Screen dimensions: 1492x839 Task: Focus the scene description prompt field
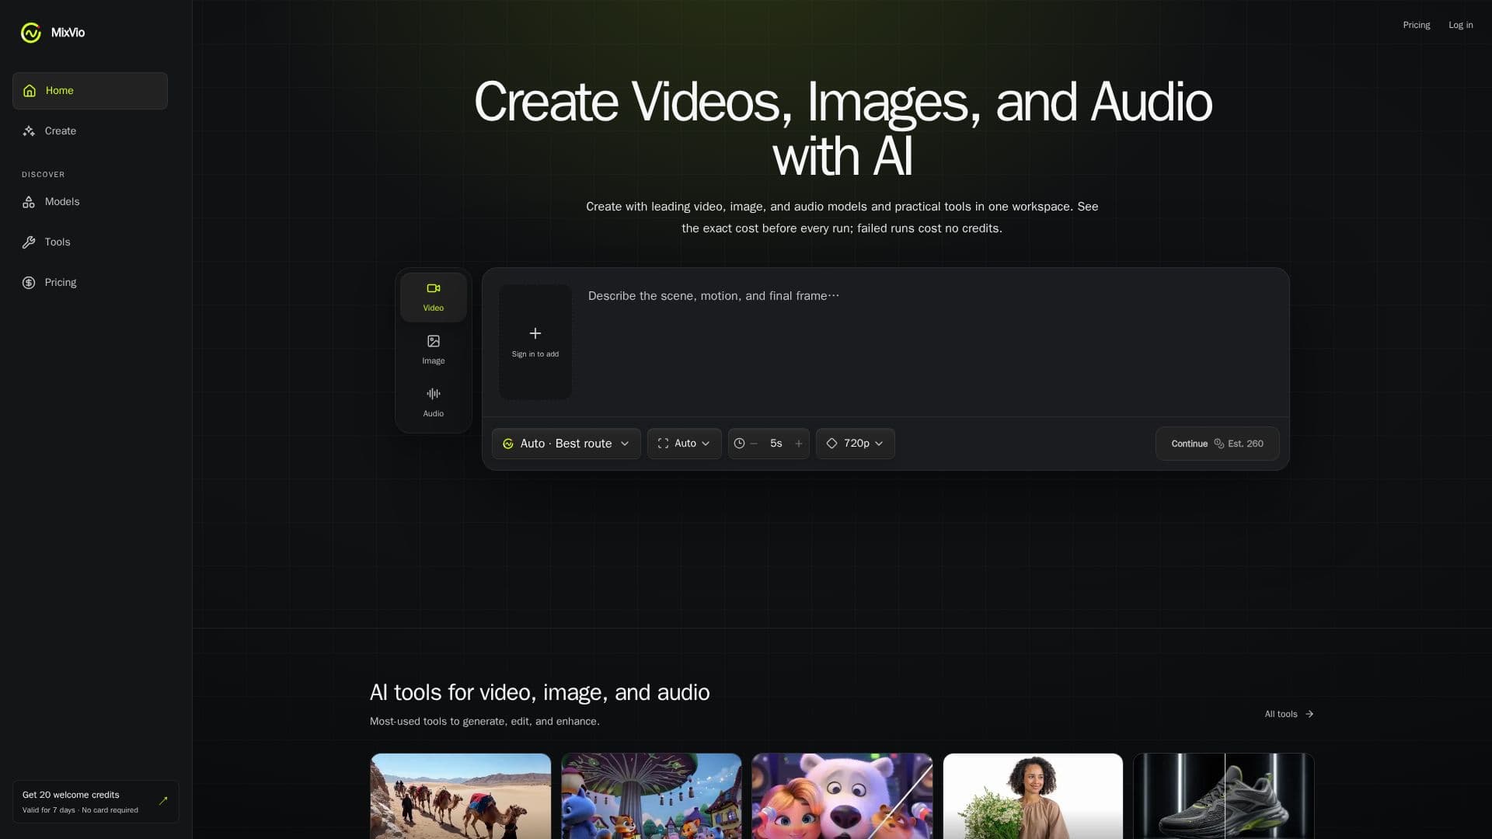point(929,342)
